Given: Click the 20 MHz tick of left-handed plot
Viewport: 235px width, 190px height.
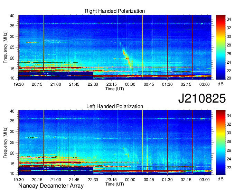Looking at the screenshot, I should [12, 153].
